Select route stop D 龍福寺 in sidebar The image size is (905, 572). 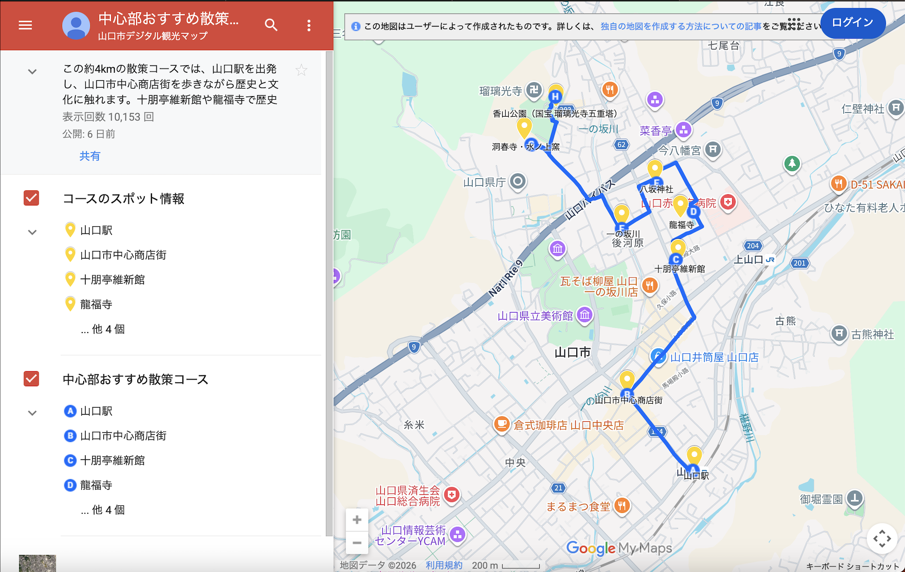pyautogui.click(x=96, y=485)
